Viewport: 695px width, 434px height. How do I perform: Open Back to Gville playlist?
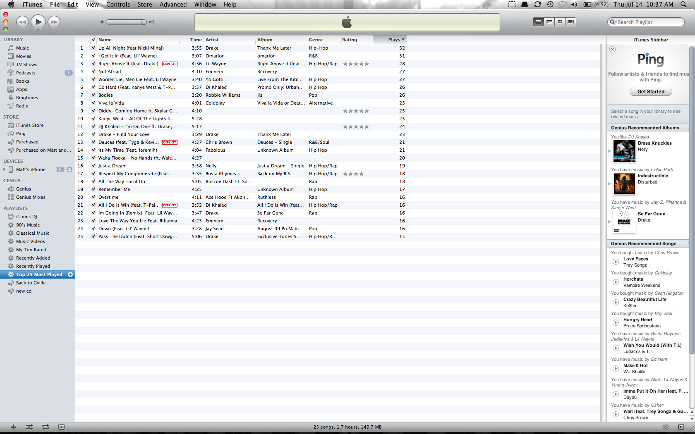point(31,283)
